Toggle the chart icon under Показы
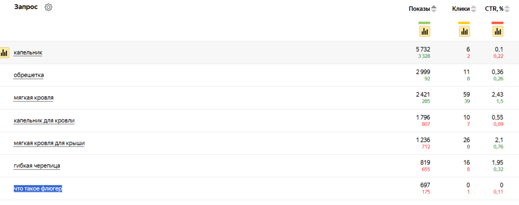 tap(425, 31)
